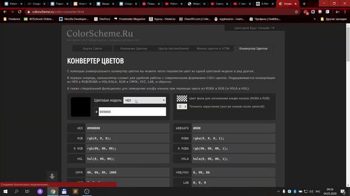Open Task View on the taskbar
350x196 pixels.
[27, 191]
